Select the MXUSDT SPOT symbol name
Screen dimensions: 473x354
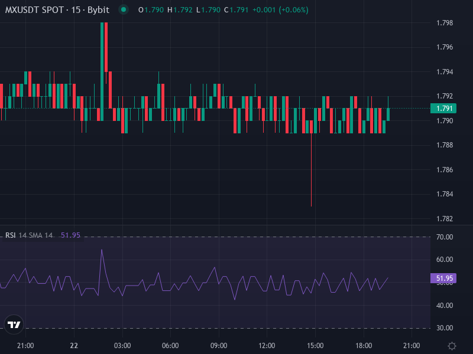click(34, 10)
